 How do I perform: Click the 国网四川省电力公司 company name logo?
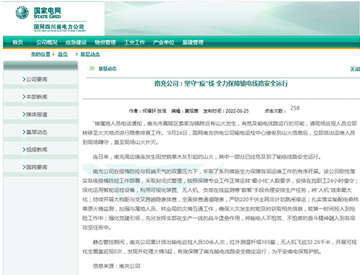coord(59,27)
